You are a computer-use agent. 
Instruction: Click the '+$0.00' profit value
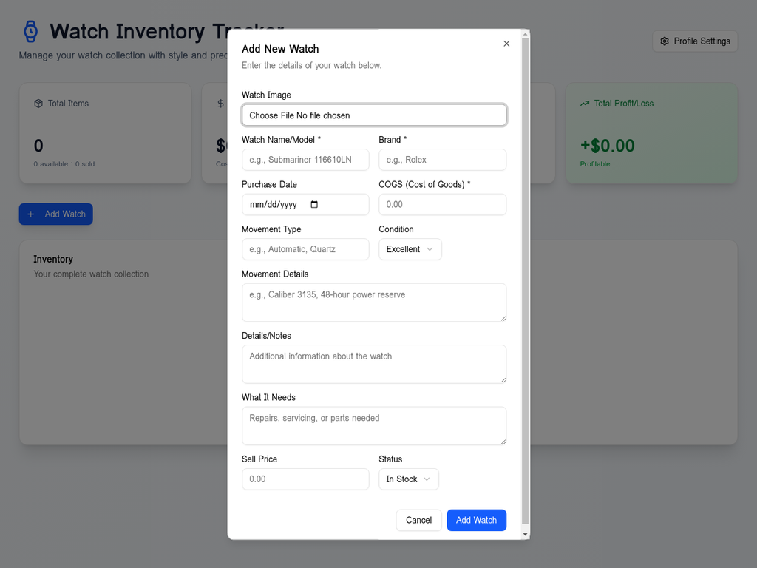(608, 146)
